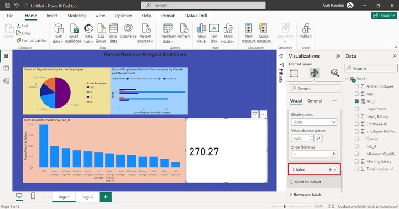Open conditional formatting fx for decimal places
The width and height of the screenshot is (399, 209).
tap(318, 138)
